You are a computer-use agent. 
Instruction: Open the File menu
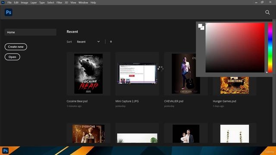pyautogui.click(x=9, y=3)
